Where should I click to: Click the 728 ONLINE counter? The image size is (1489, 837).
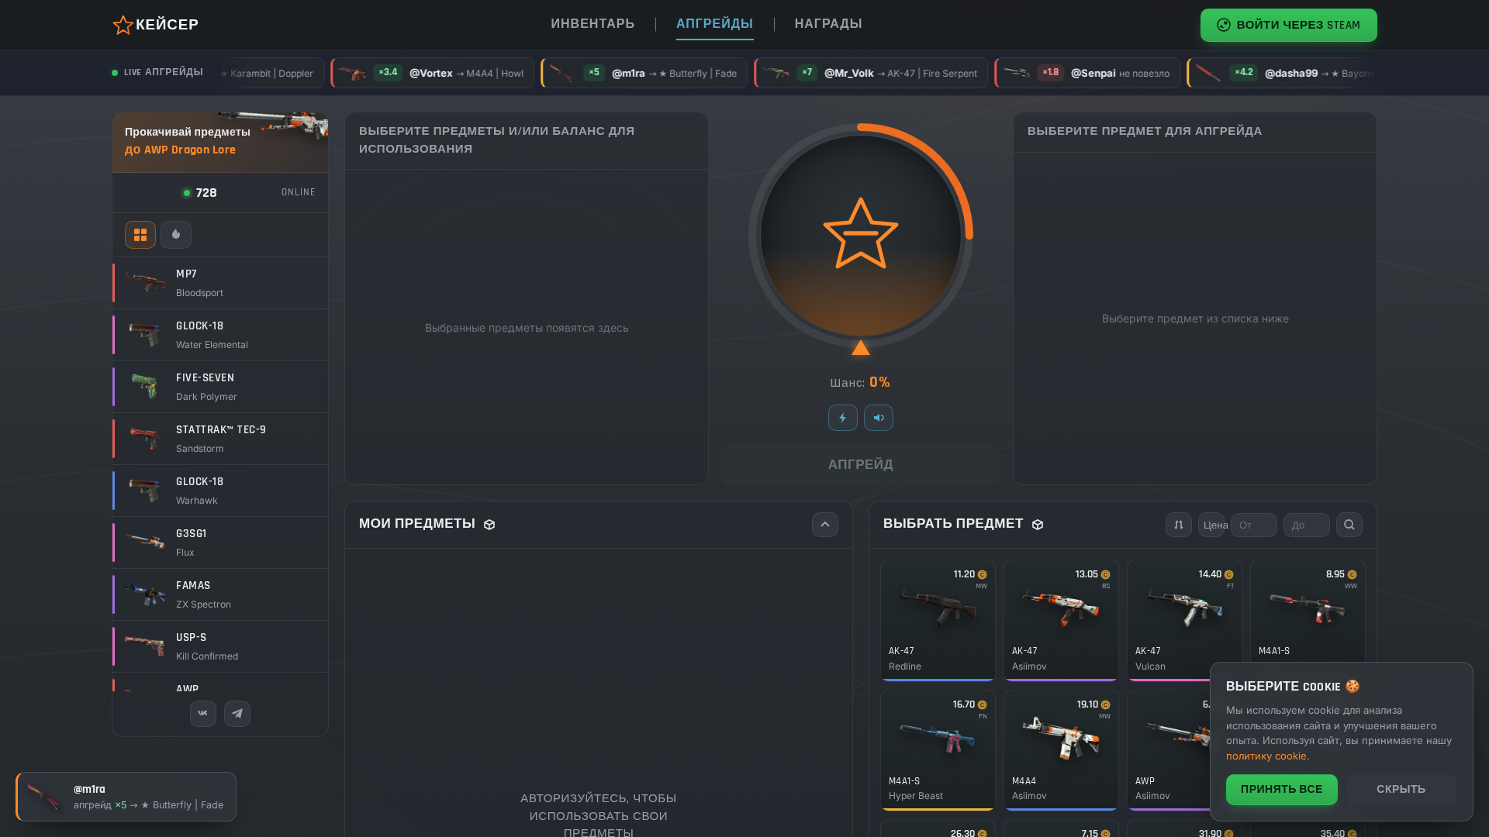click(x=220, y=193)
